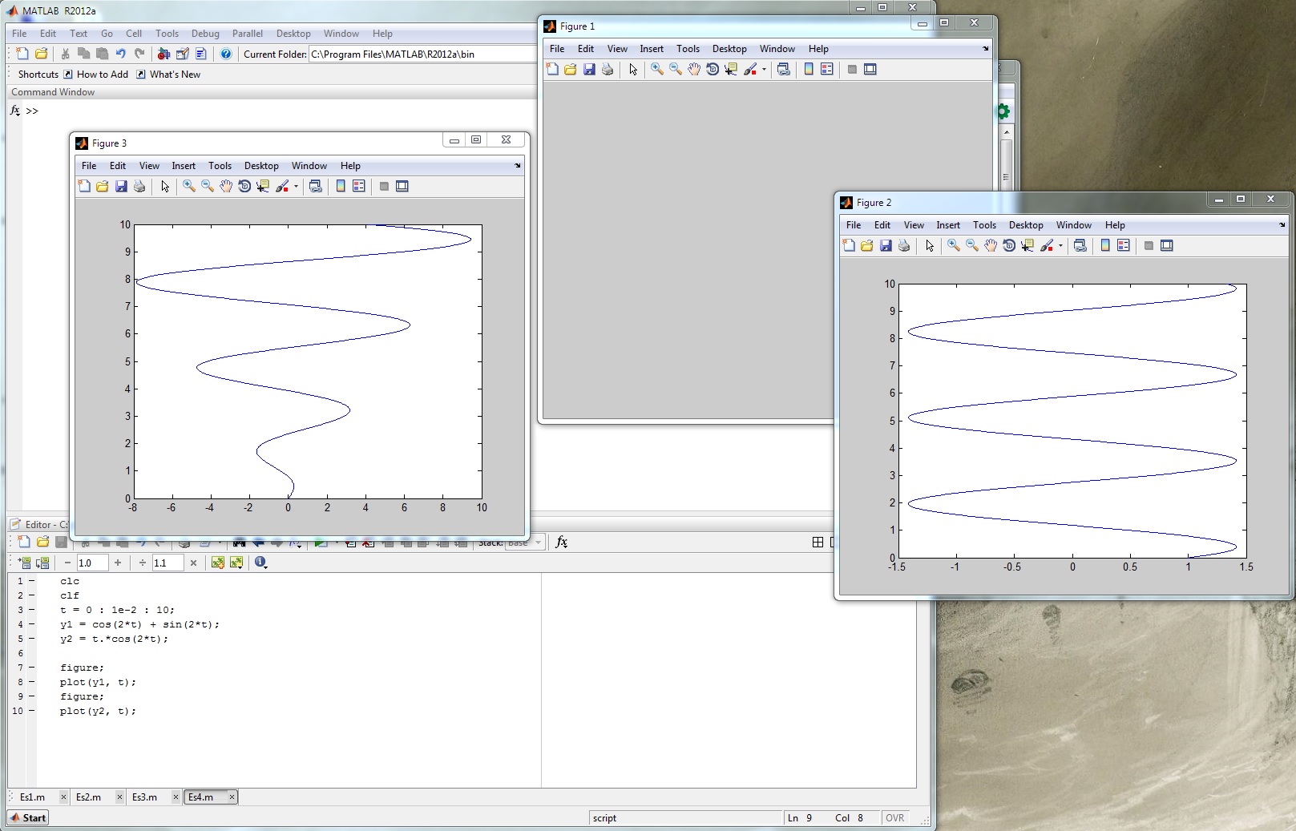Open the What's New shortcut

(x=175, y=75)
